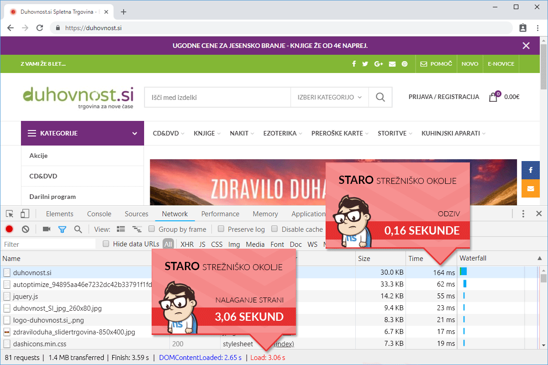Switch to the Console tab
The height and width of the screenshot is (365, 548).
click(x=99, y=214)
